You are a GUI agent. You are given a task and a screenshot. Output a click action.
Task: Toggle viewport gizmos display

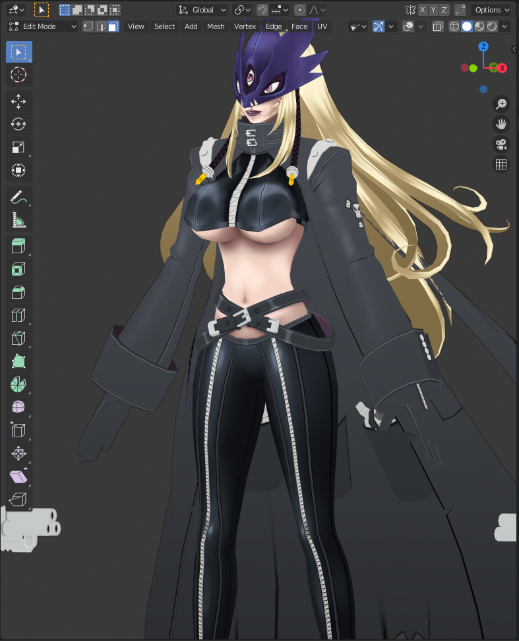pos(379,26)
